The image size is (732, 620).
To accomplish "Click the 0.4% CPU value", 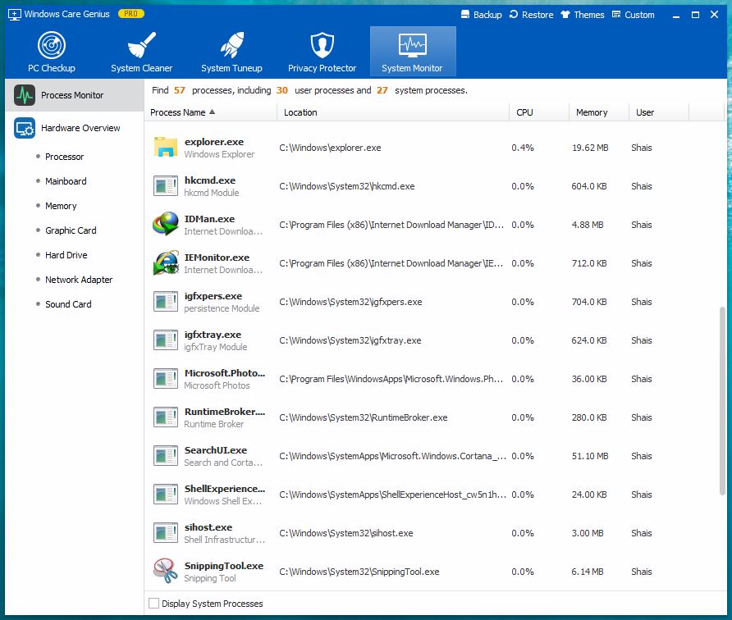I will coord(523,148).
